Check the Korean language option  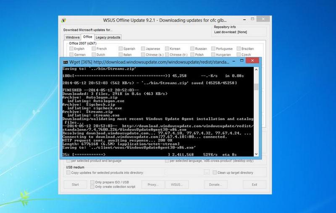[167, 49]
